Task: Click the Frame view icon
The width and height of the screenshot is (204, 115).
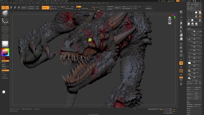Action: point(181,44)
